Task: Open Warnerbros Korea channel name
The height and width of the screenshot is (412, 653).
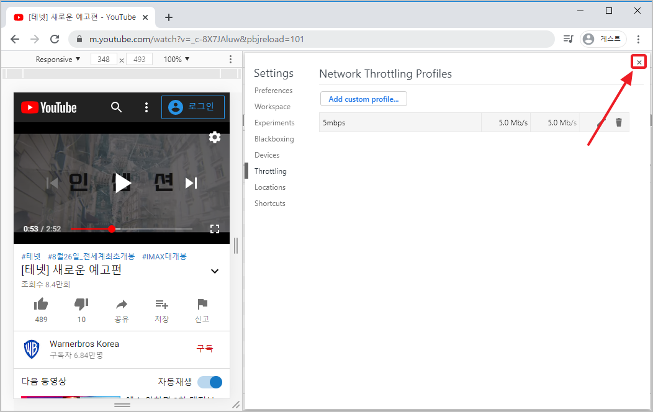Action: (x=84, y=344)
